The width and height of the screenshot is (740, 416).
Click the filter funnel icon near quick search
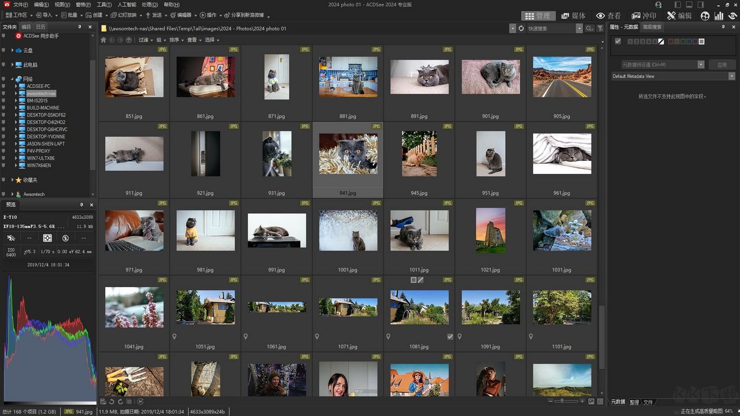point(600,28)
